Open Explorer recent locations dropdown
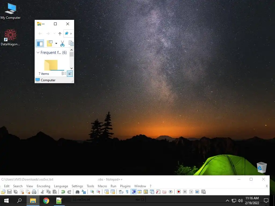This screenshot has height=206, width=275. click(x=54, y=34)
